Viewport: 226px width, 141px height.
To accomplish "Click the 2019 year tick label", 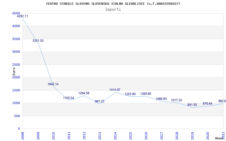I will point(192,136).
